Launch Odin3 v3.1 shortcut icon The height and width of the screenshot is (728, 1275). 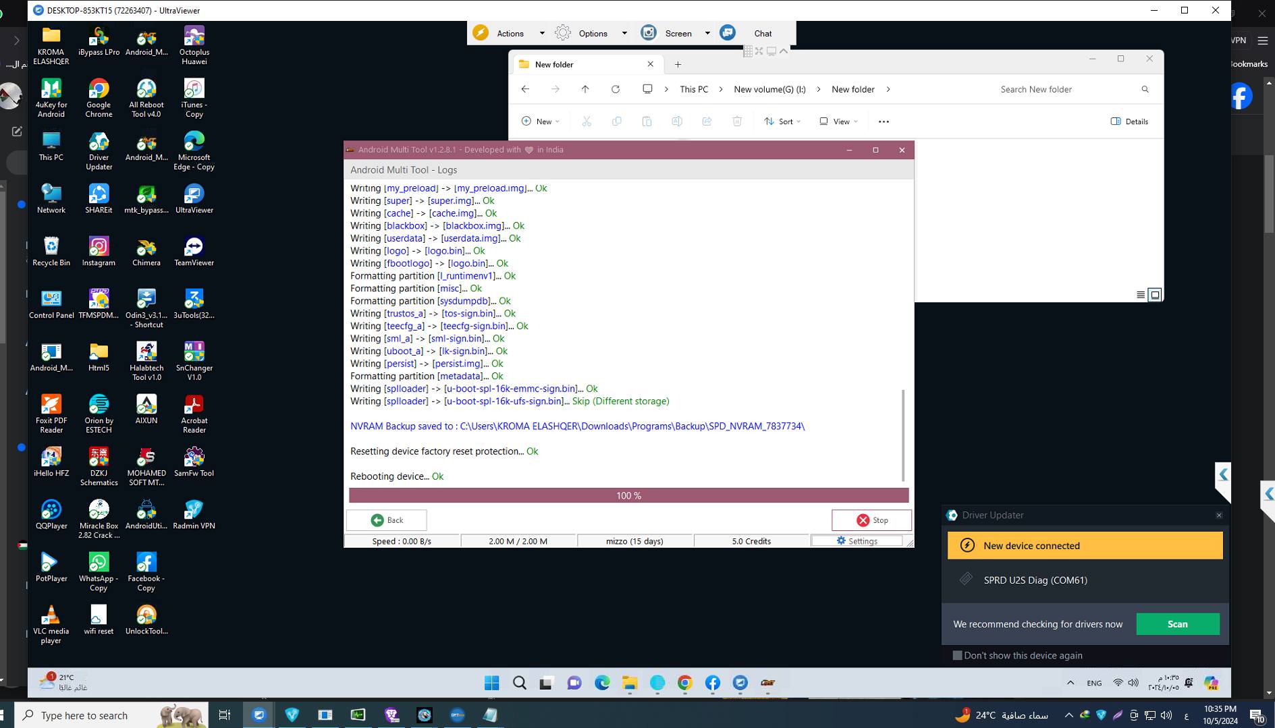point(146,308)
